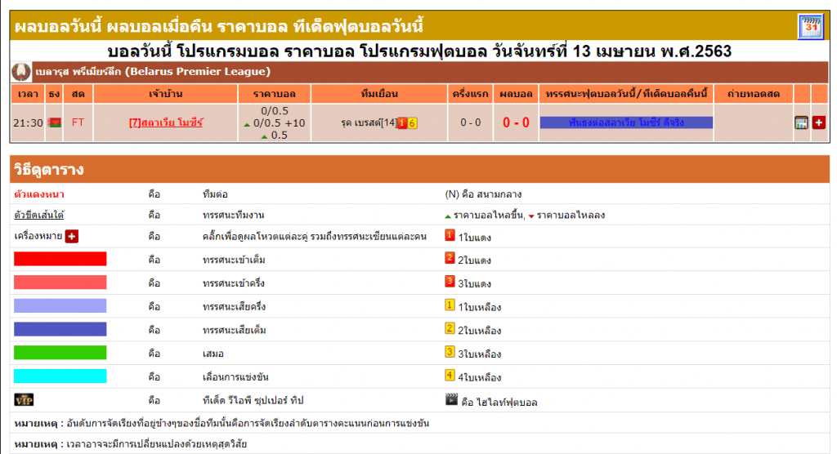Image resolution: width=837 pixels, height=454 pixels.
Task: Click the 1ใบแดง red card legend icon
Action: pos(450,235)
